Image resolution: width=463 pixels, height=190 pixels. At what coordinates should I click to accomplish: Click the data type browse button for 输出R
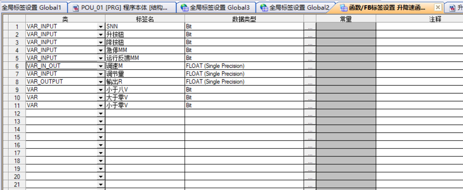(x=310, y=82)
